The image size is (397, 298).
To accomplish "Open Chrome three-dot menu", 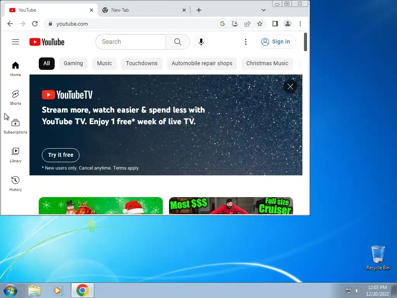I will (300, 24).
